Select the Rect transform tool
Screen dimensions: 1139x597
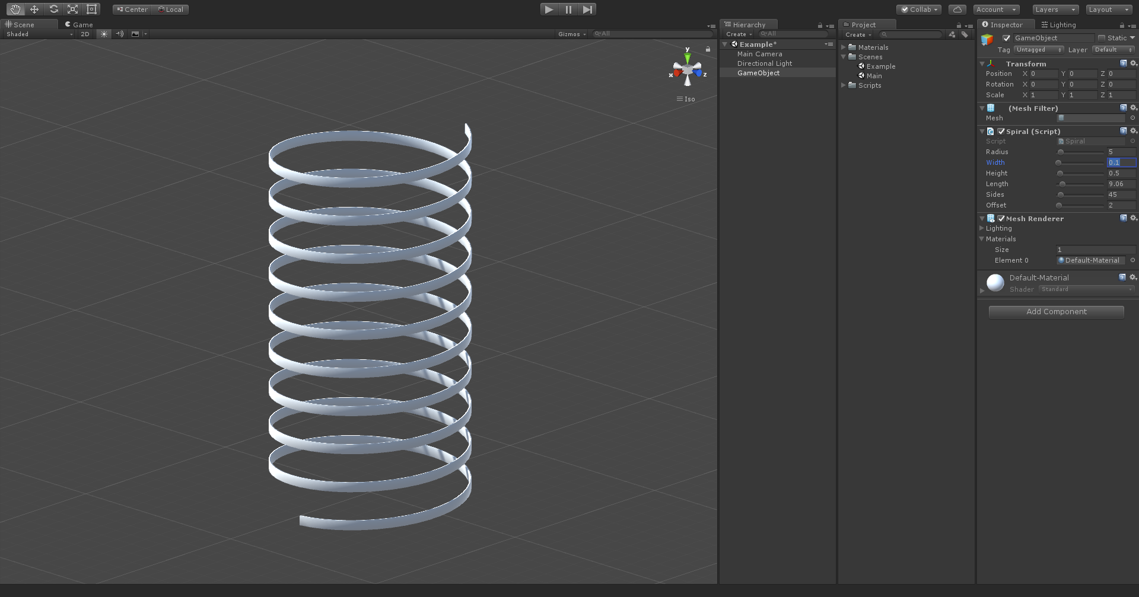point(91,9)
